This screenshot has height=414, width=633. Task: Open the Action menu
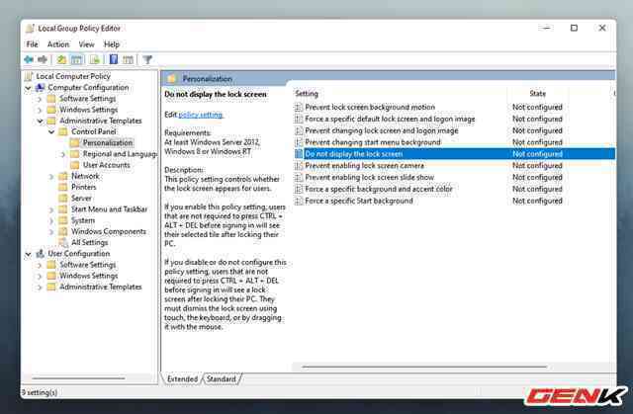tap(58, 44)
